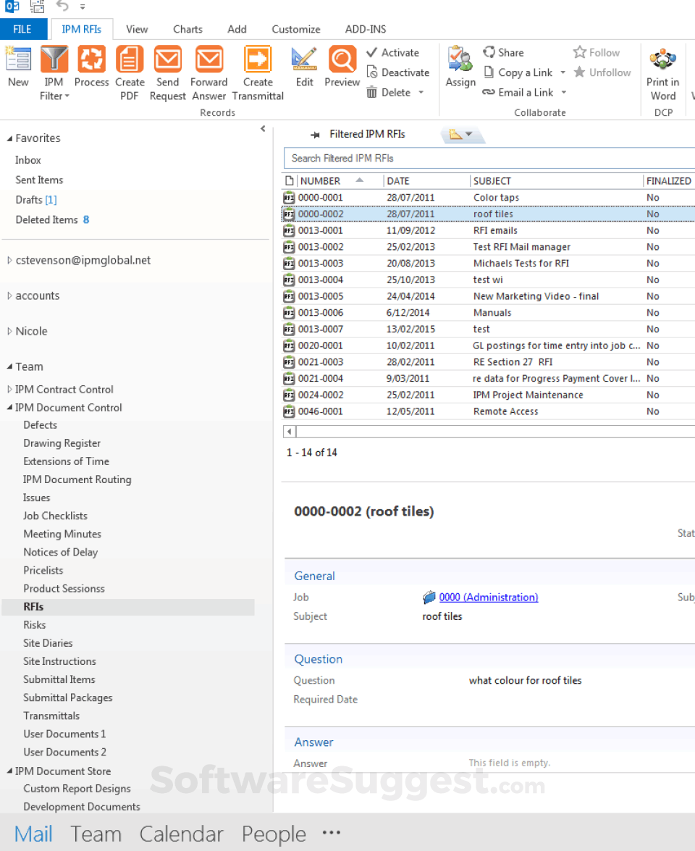Click the Outlook icon in the title bar
This screenshot has height=851, width=695.
(x=12, y=7)
